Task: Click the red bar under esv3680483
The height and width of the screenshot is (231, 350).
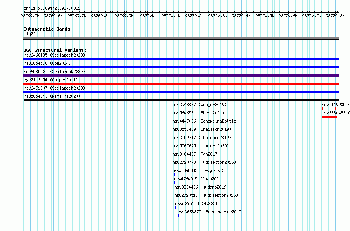Action: click(329, 117)
